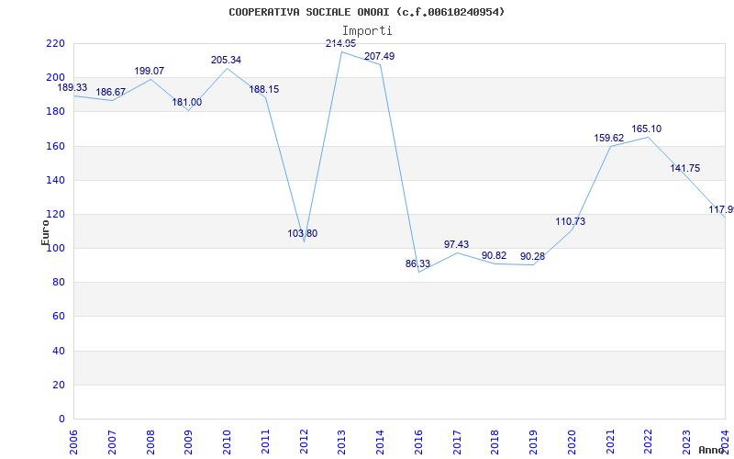Click the 97.43 value label
The width and height of the screenshot is (734, 459).
[x=456, y=245]
